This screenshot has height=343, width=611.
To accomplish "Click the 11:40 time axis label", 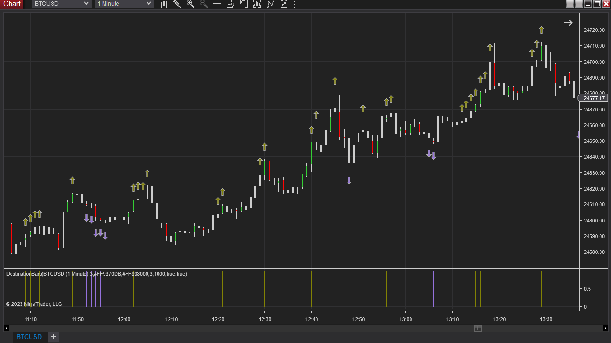I will [x=31, y=319].
